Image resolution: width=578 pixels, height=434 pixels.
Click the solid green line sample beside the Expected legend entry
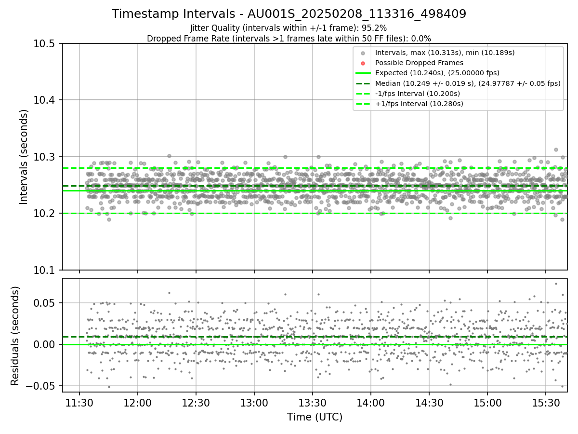(x=363, y=73)
